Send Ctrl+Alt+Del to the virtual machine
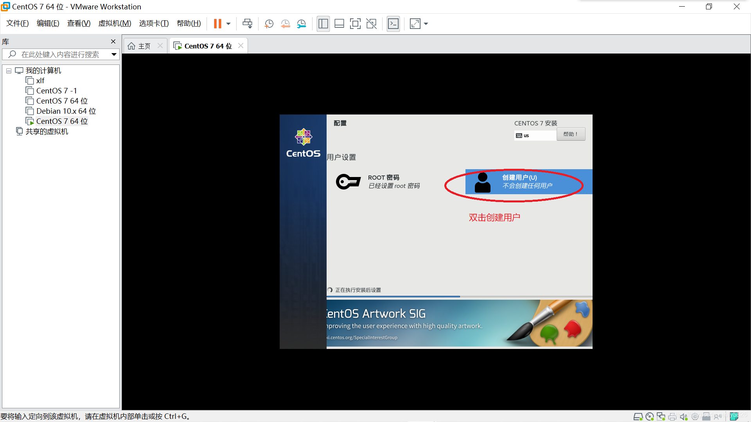Viewport: 751px width, 422px height. point(248,24)
